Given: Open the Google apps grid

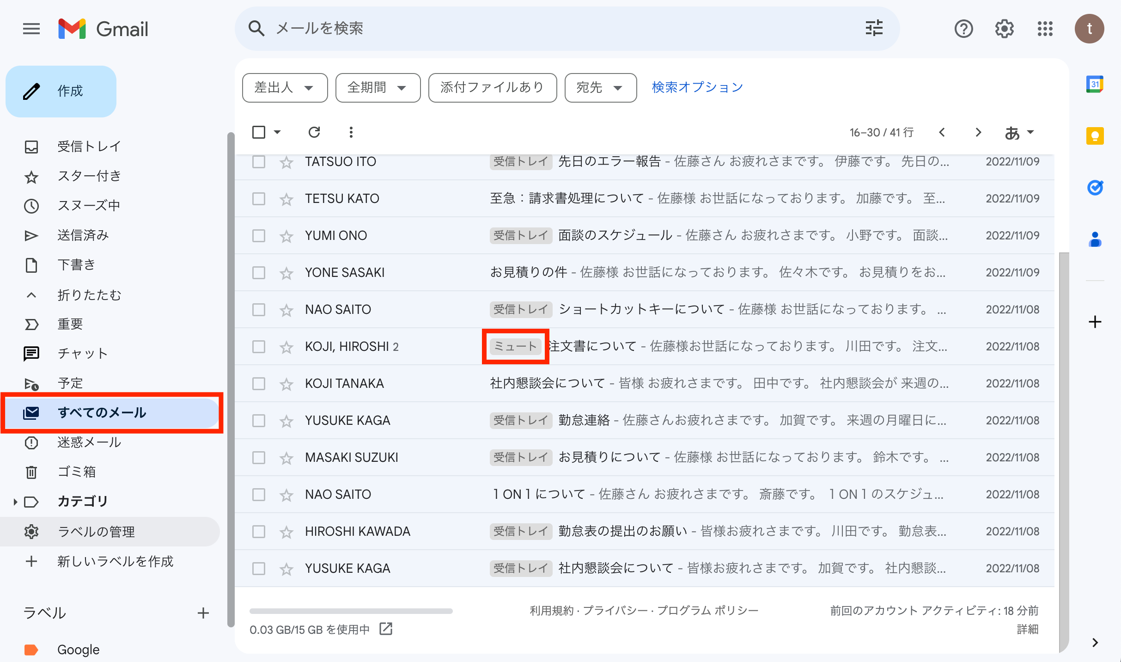Looking at the screenshot, I should pyautogui.click(x=1045, y=29).
